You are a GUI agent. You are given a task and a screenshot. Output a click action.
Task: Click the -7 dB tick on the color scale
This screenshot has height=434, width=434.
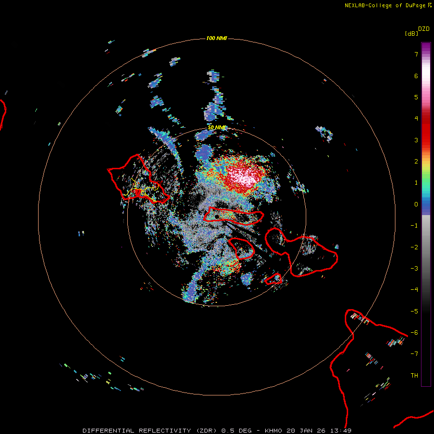coord(414,354)
